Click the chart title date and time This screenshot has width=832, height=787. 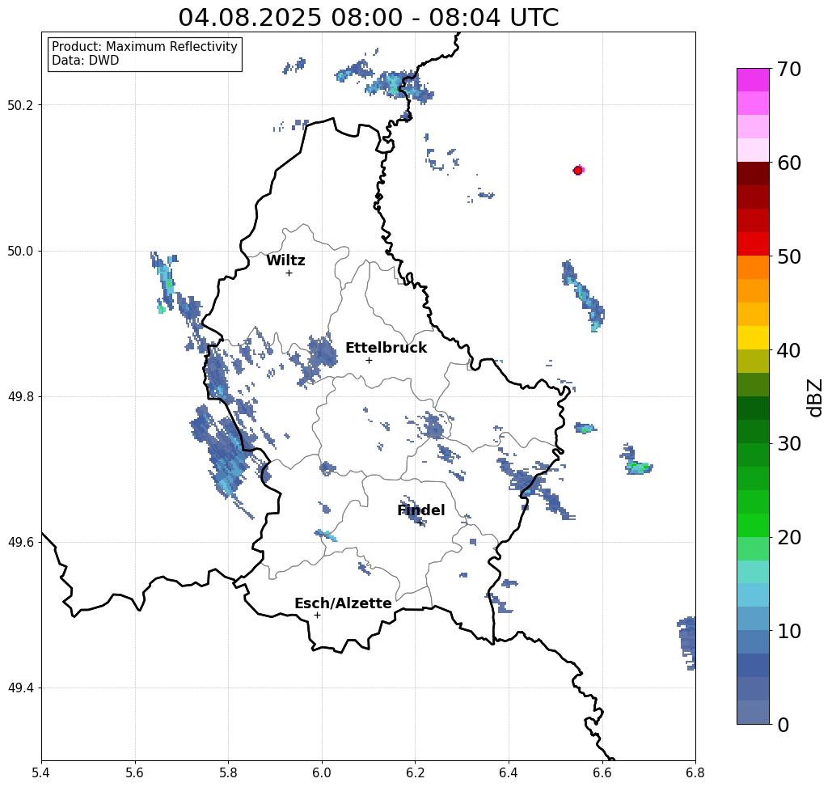368,17
